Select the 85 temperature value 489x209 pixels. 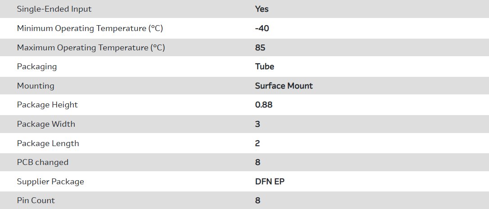260,48
